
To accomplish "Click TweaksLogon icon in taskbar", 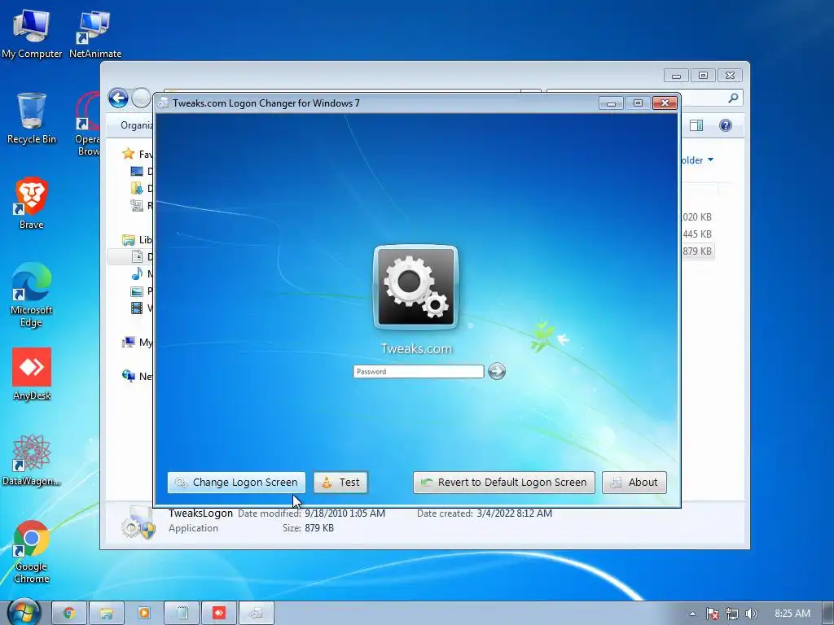I will pyautogui.click(x=257, y=613).
